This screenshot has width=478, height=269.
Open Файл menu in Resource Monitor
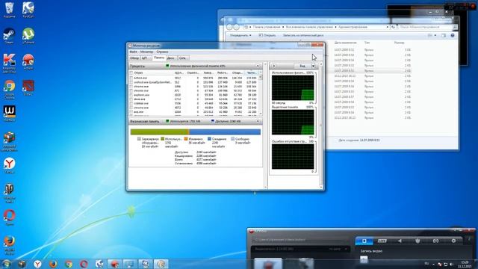133,52
